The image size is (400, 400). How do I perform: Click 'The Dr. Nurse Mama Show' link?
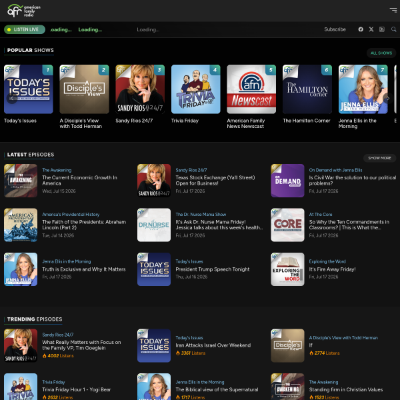pos(201,215)
